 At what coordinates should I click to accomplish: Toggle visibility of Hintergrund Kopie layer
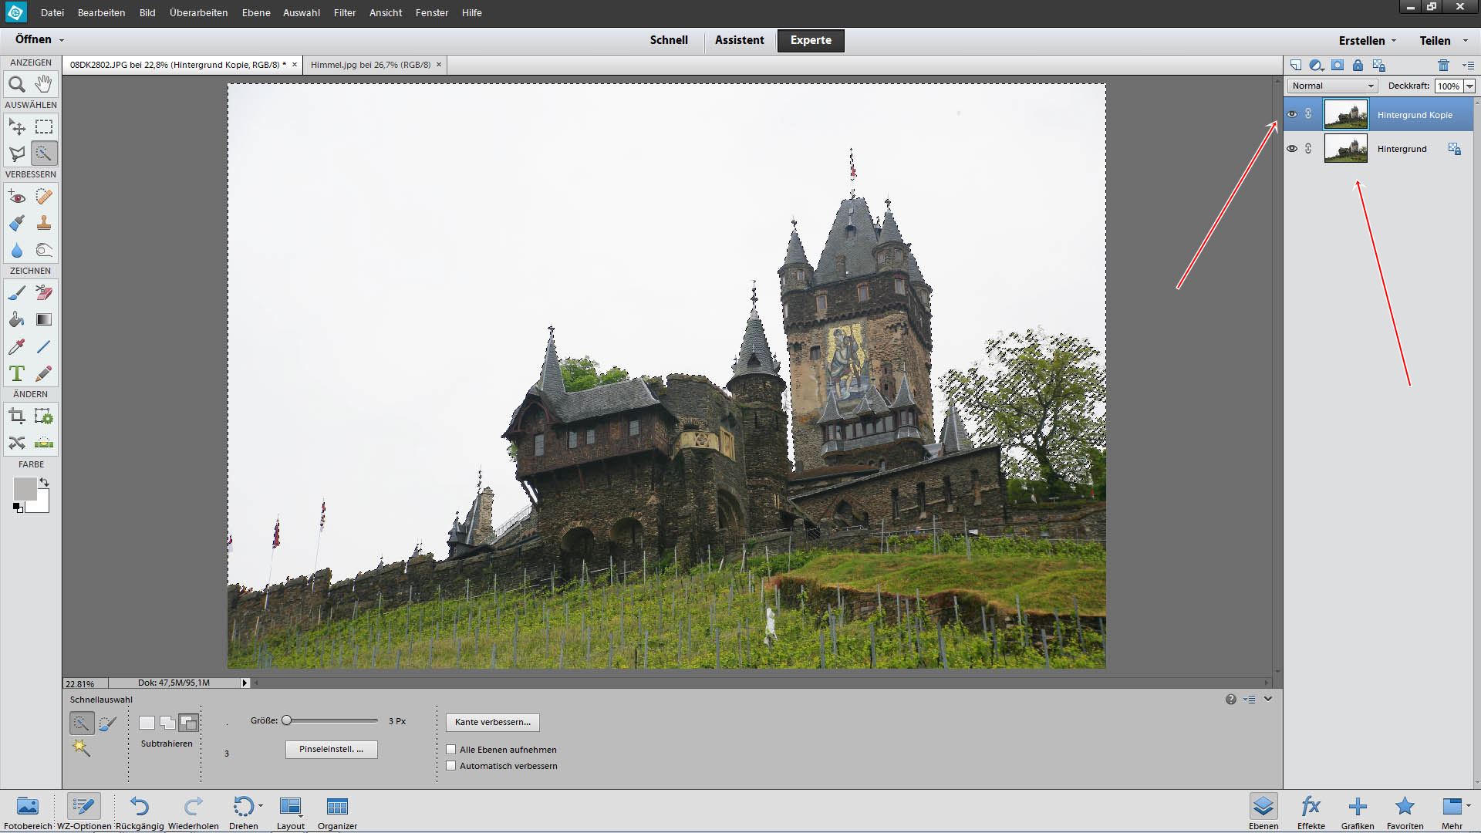[x=1293, y=114]
